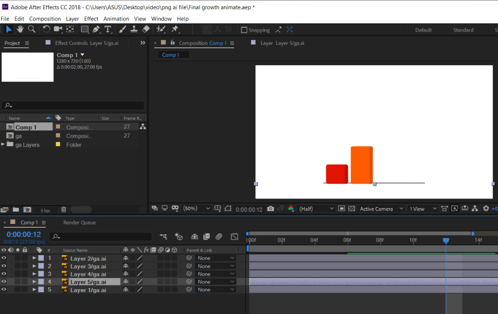Screen dimensions: 498x314
Task: Click the Take Snapshot camera icon
Action: tap(270, 208)
